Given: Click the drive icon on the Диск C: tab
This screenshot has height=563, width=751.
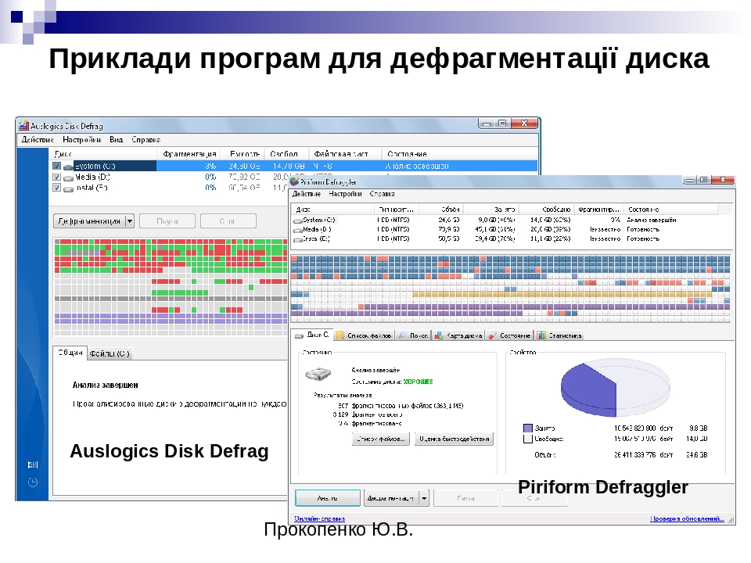Looking at the screenshot, I should coord(299,335).
